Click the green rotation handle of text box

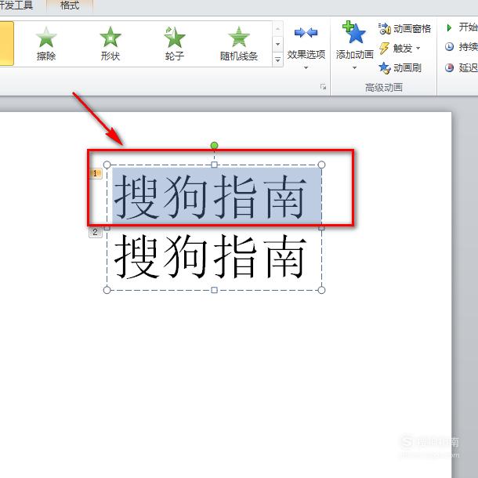[x=214, y=146]
